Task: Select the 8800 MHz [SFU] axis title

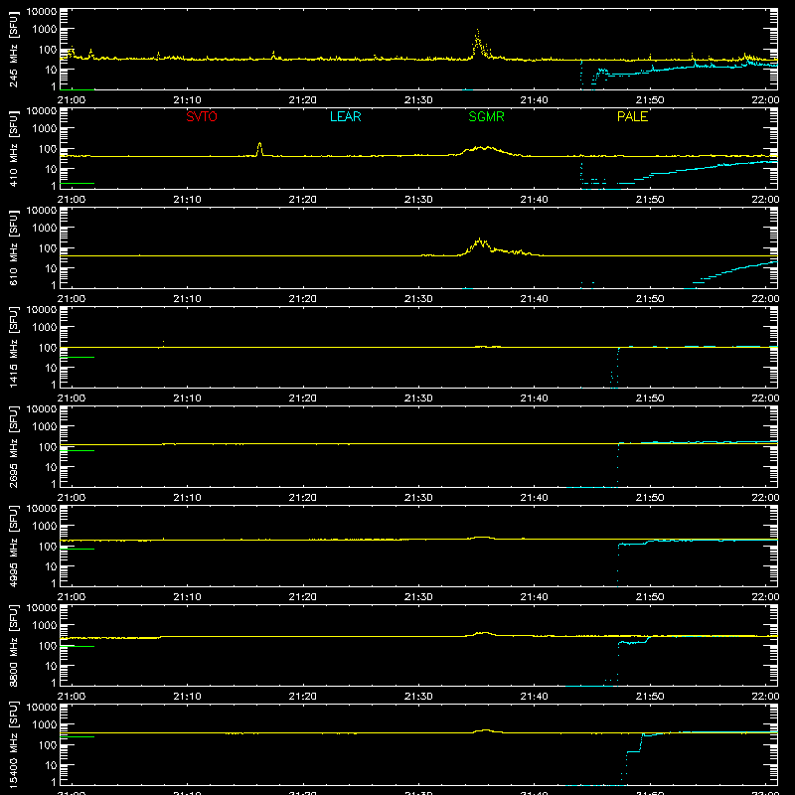Action: coord(14,645)
